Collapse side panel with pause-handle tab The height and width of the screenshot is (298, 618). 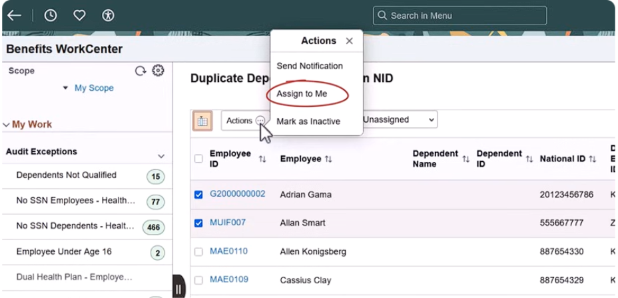tap(179, 287)
